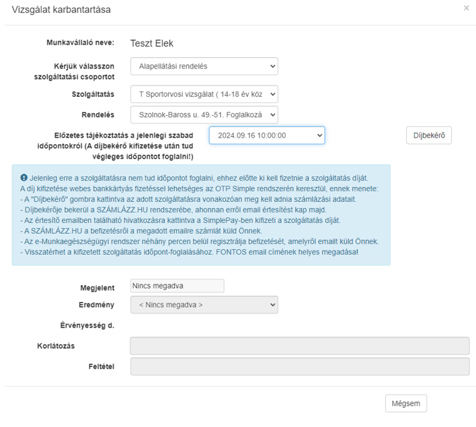
Task: Click the Díjbekérő button
Action: (x=429, y=136)
